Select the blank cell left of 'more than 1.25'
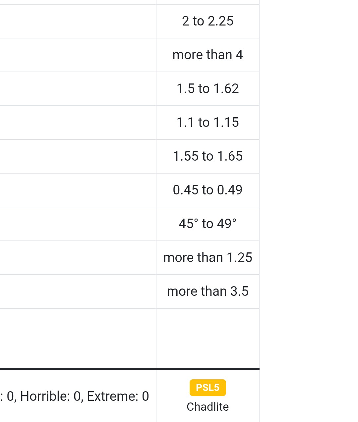This screenshot has width=358, height=422. (78, 258)
